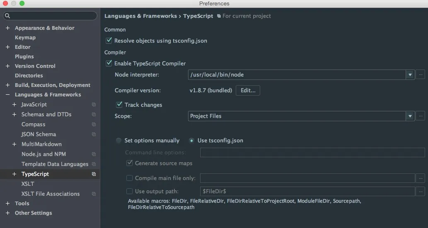Click the project-level icon beside Schemas and DTDs
This screenshot has width=428, height=228.
pos(94,115)
